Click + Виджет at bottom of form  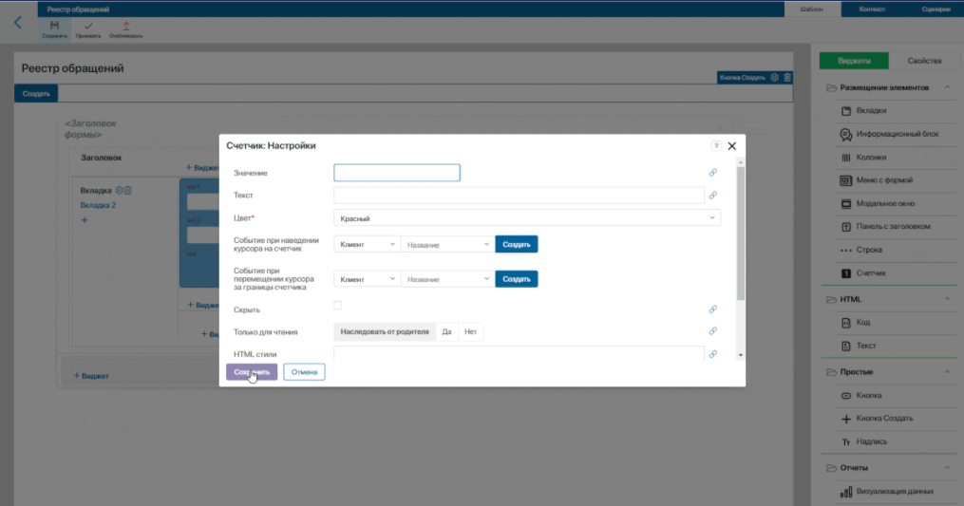91,376
